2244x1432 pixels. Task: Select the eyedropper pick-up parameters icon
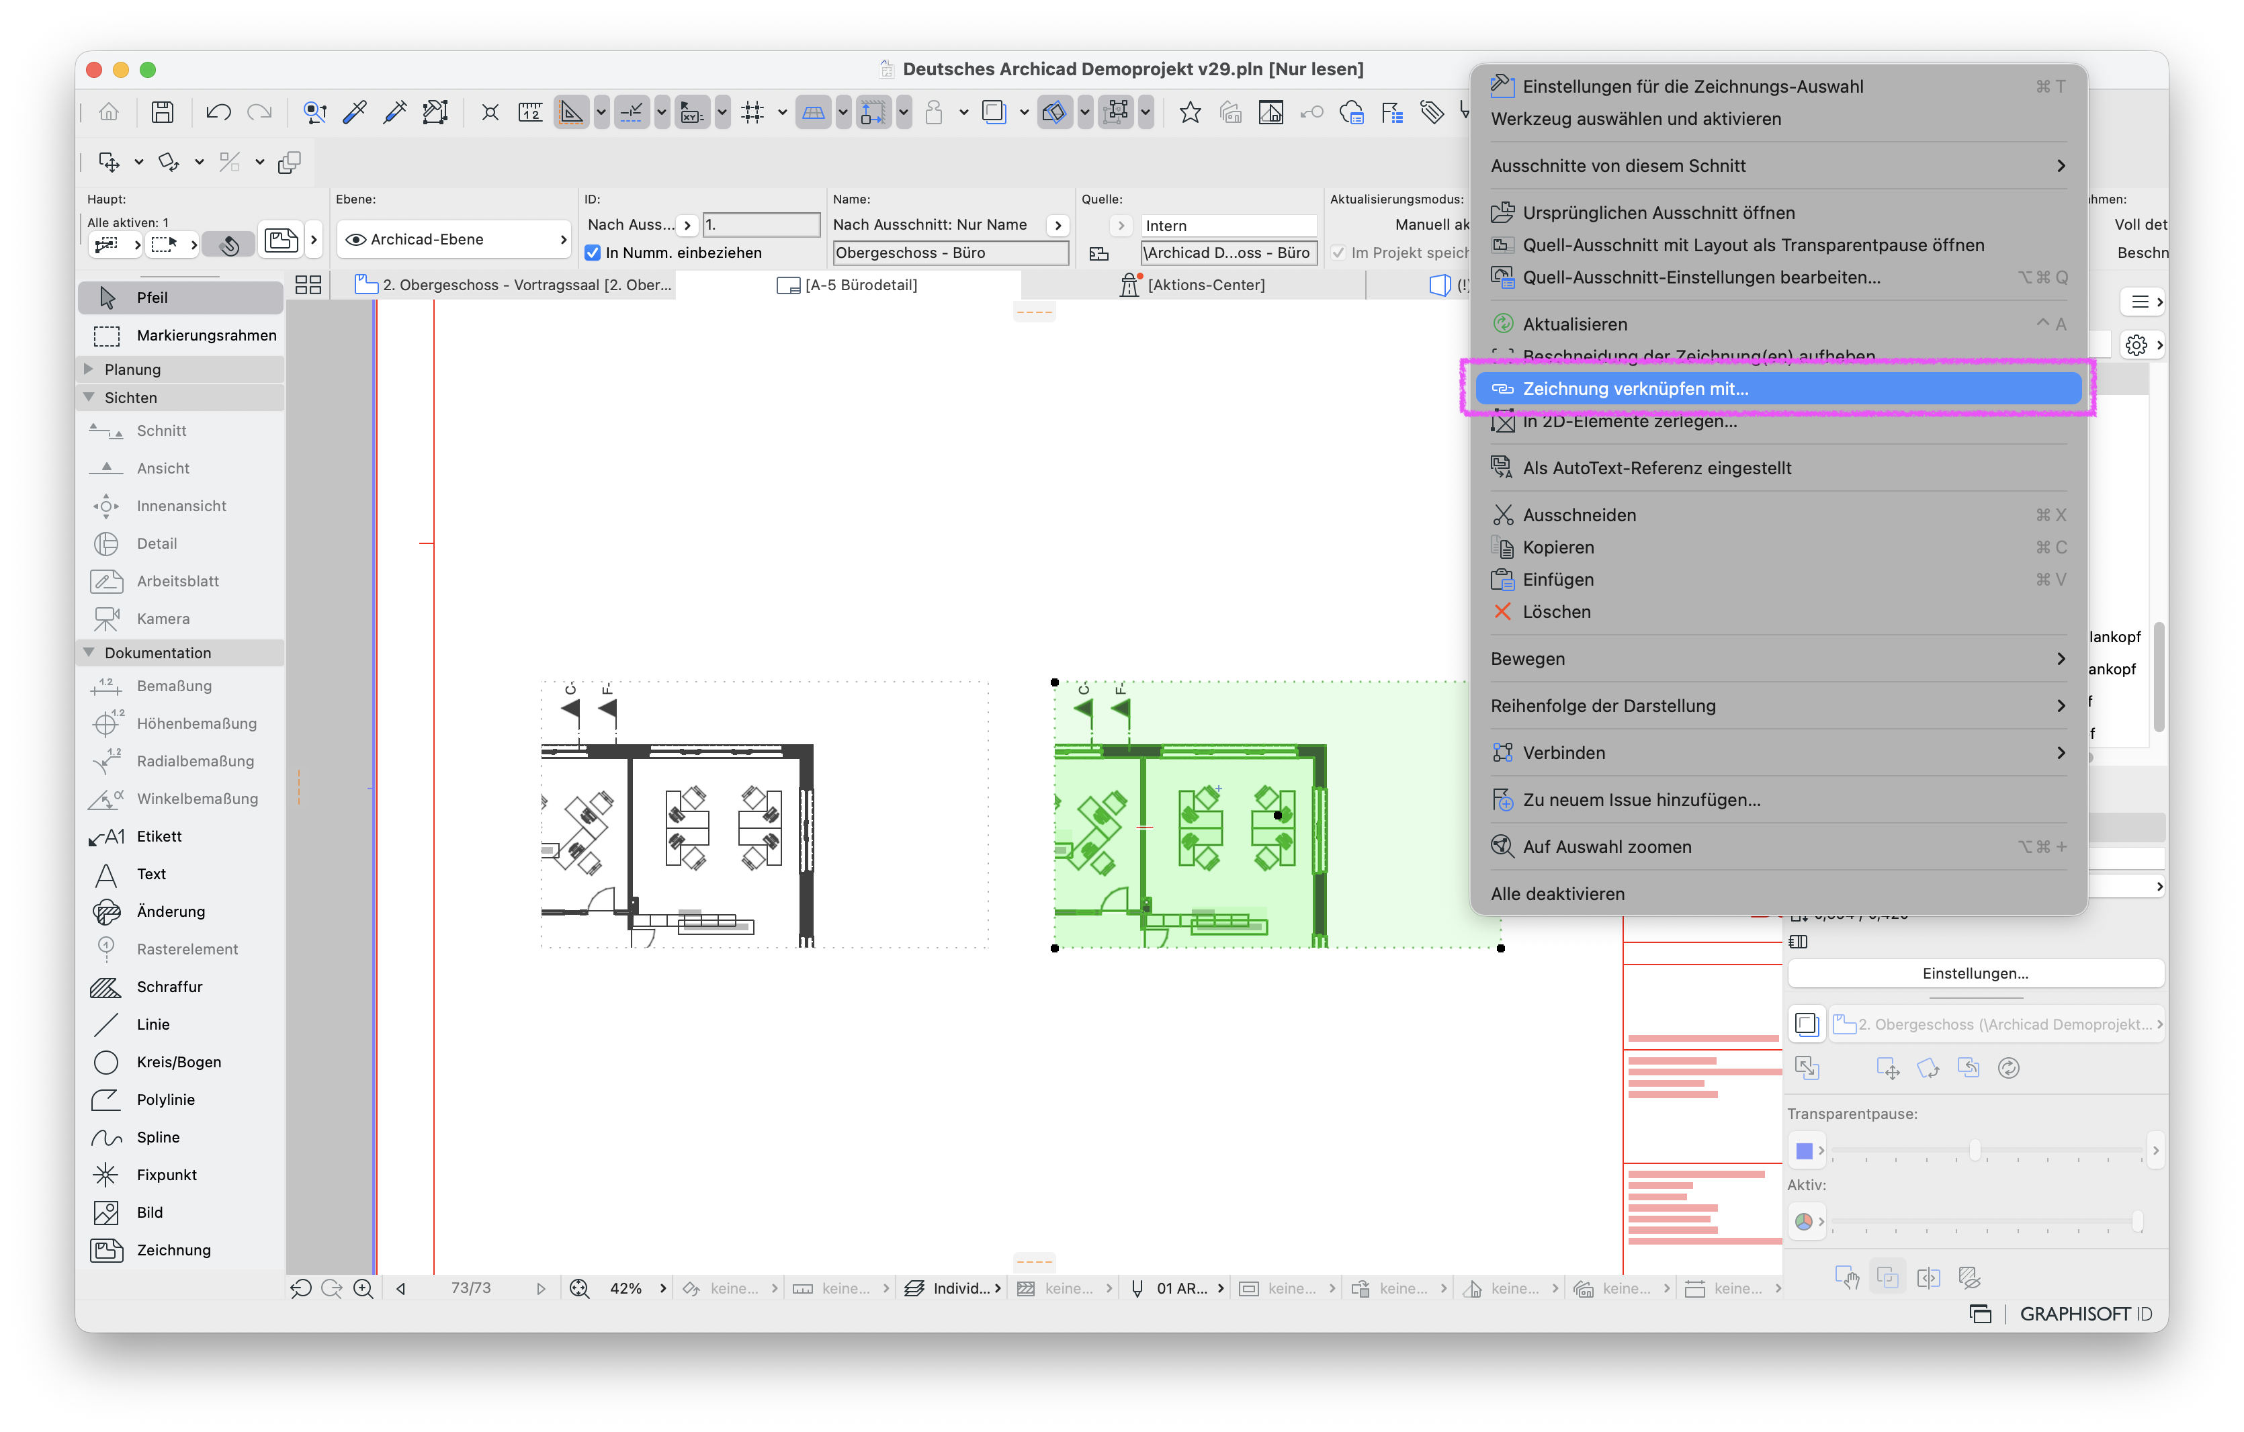coord(354,113)
